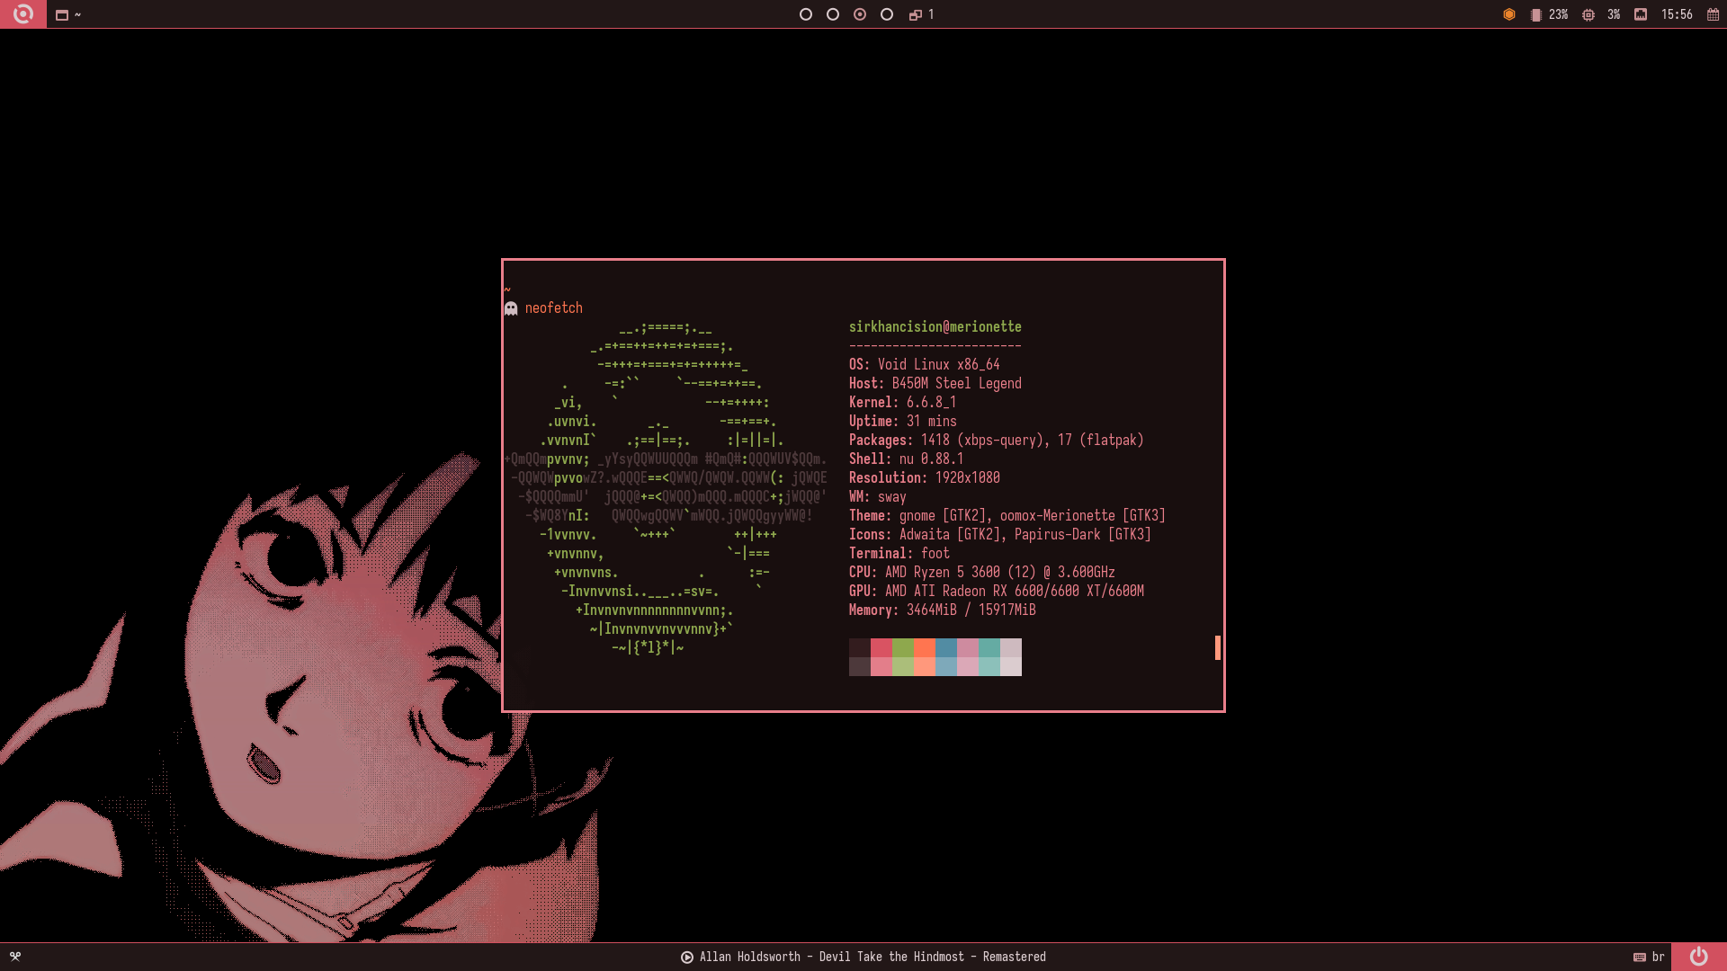This screenshot has width=1727, height=971.
Task: Switch to the first workspace circle
Action: [x=806, y=14]
